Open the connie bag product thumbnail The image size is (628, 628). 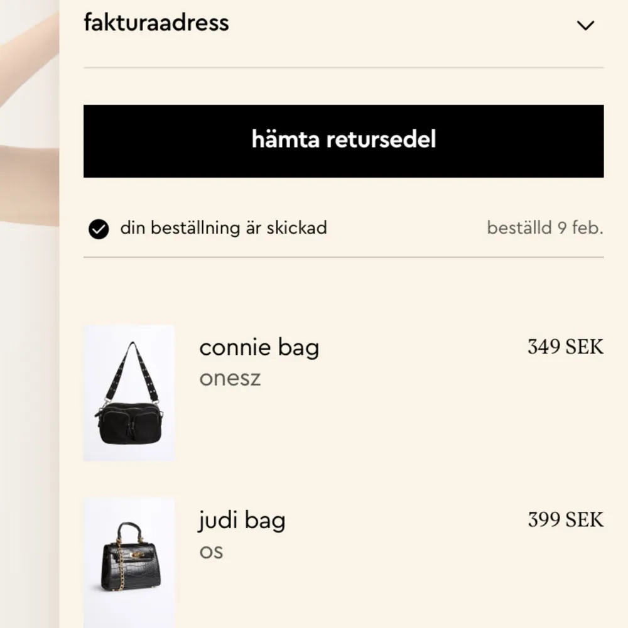click(x=129, y=393)
